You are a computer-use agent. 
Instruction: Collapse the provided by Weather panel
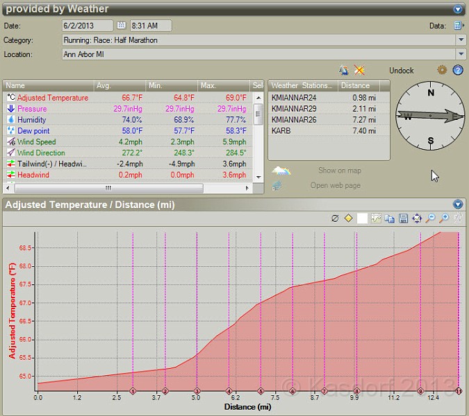tap(457, 9)
